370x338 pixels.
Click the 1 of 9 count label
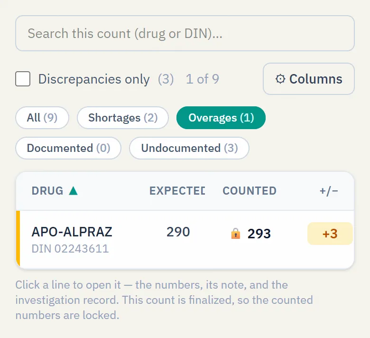coord(203,79)
